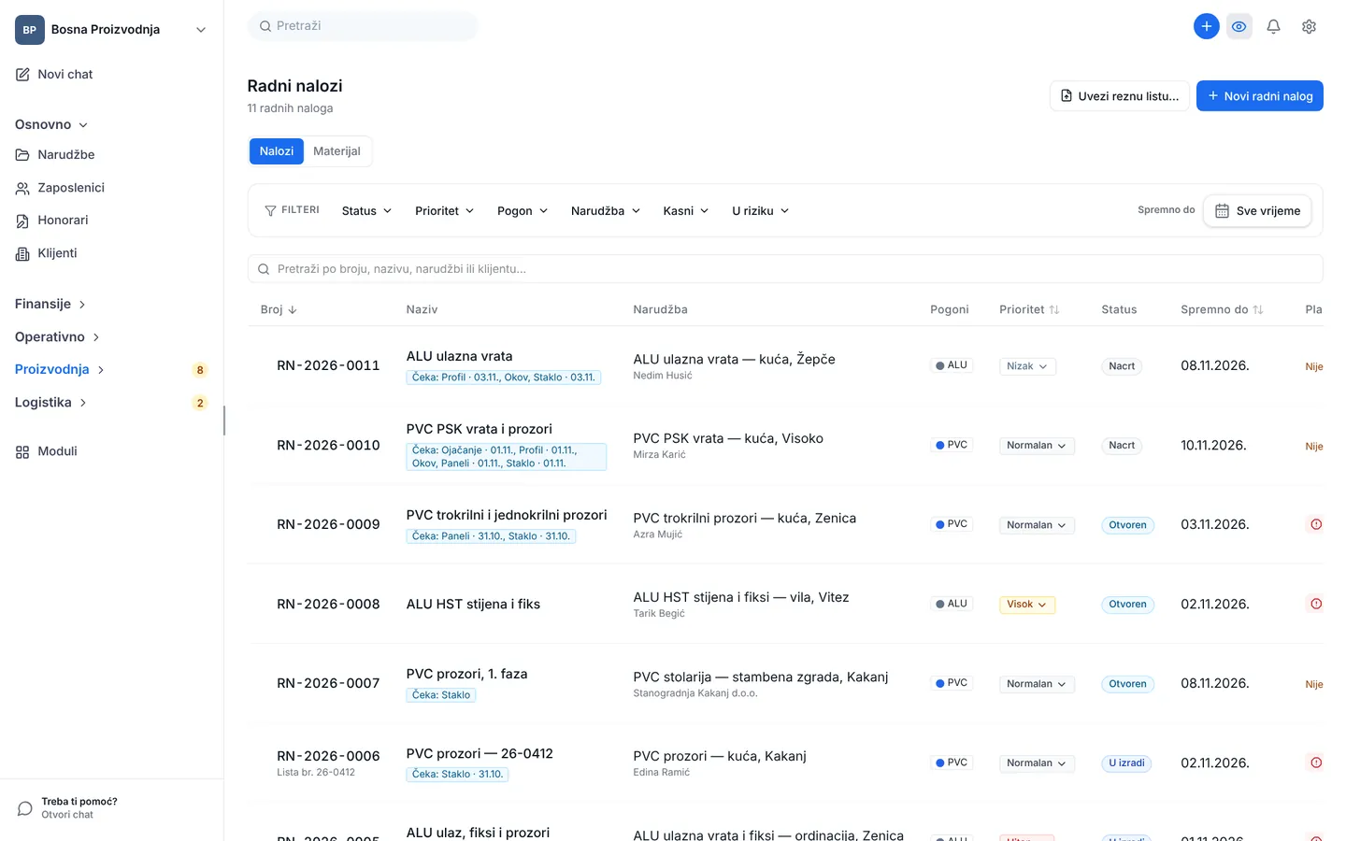1346x841 pixels.
Task: Click alert icon in RN-2026-0008 row
Action: (x=1315, y=604)
